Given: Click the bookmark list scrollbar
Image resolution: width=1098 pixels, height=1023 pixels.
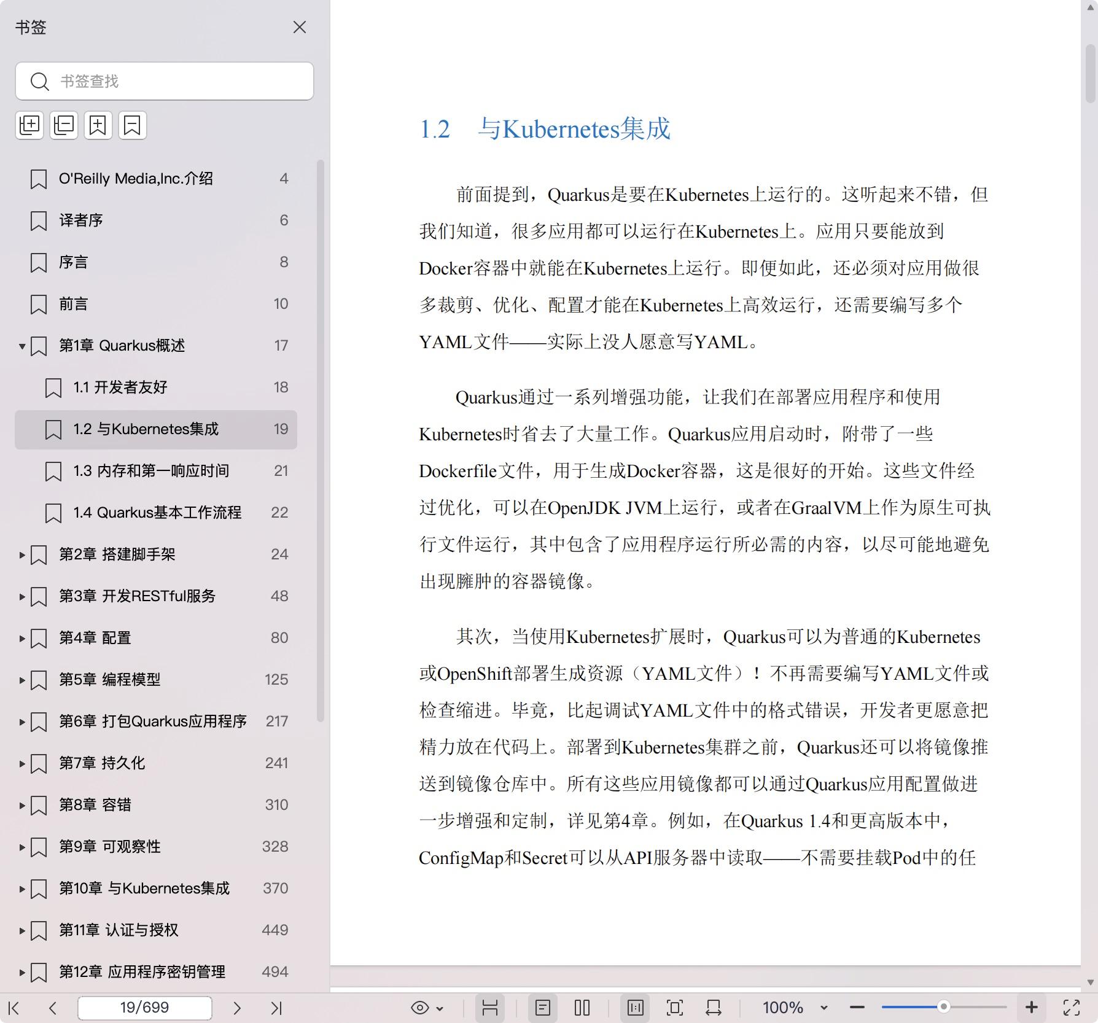Looking at the screenshot, I should point(320,440).
